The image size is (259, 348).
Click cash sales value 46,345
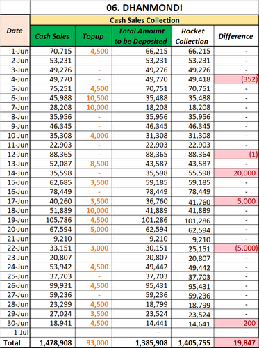point(53,126)
